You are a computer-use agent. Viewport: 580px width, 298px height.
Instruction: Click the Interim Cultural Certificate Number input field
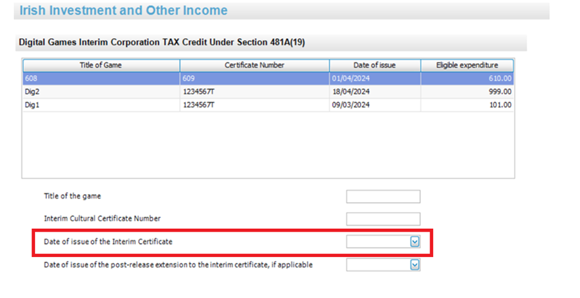coord(383,219)
